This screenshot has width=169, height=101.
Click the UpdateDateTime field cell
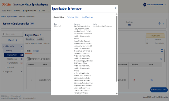[45, 80]
